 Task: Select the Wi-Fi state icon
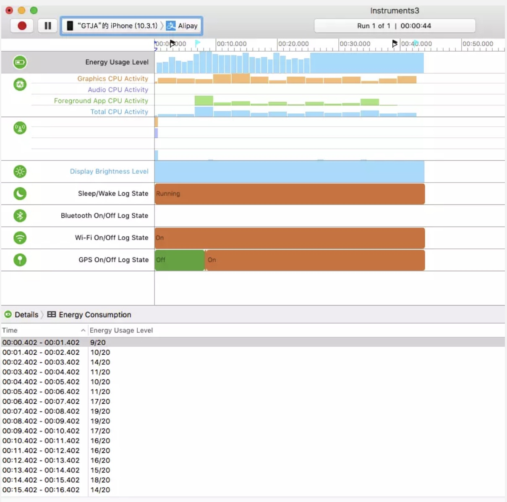20,238
